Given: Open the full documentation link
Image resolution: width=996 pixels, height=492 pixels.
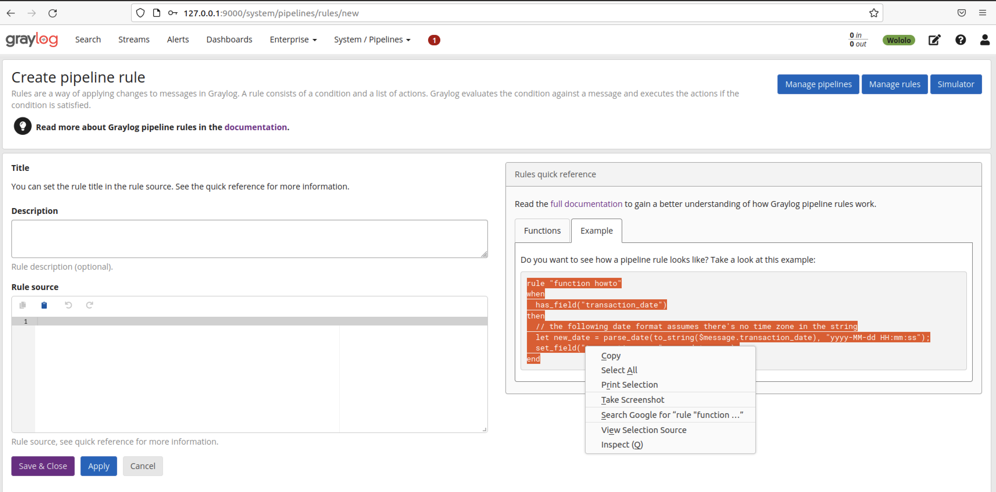Looking at the screenshot, I should click(x=586, y=204).
